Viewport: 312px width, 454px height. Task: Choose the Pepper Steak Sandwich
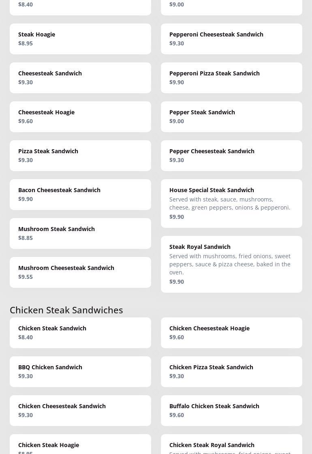point(231,117)
